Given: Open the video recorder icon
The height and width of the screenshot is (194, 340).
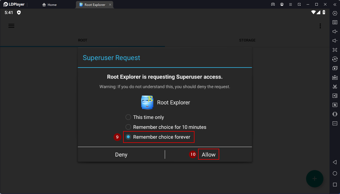Looking at the screenshot, I should point(335,96).
